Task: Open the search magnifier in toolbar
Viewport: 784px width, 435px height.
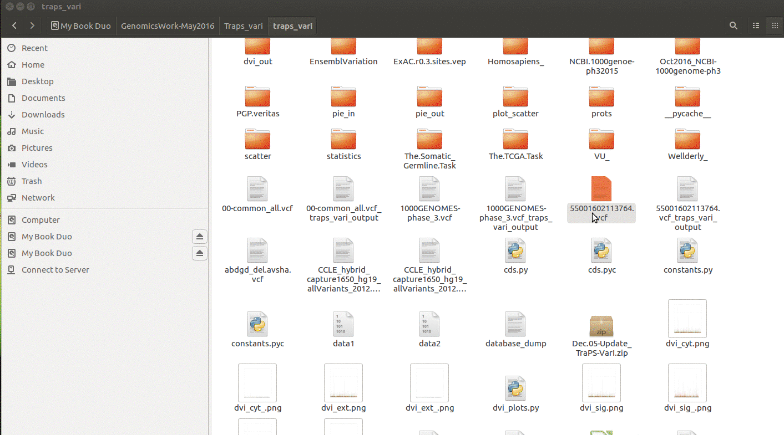Action: 734,25
